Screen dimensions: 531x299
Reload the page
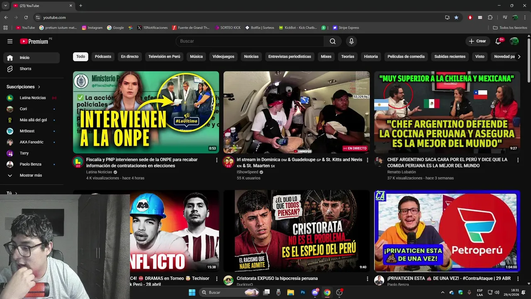26,17
